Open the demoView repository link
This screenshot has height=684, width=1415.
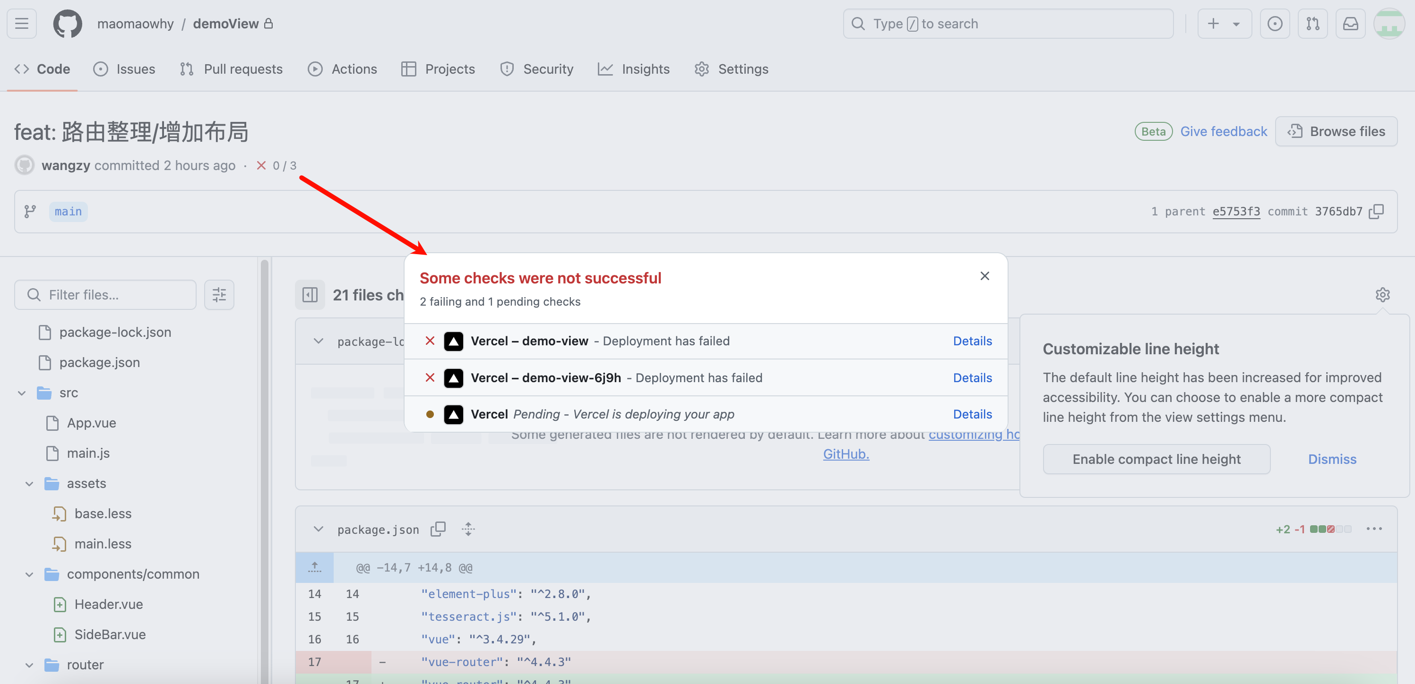tap(226, 24)
